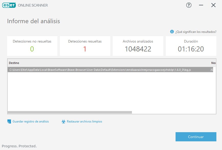Click the blue info icon beside results question
The image size is (222, 150).
172,32
